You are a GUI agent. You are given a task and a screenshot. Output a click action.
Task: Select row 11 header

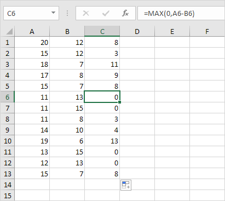7,152
